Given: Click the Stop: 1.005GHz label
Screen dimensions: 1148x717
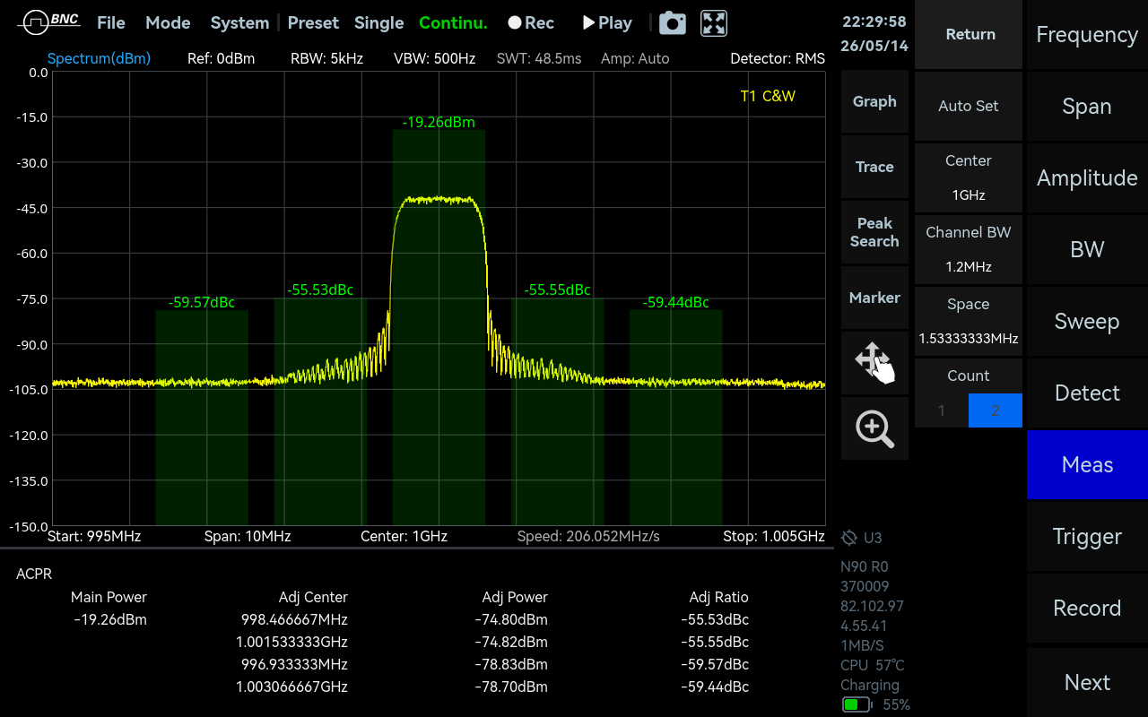Looking at the screenshot, I should click(x=774, y=536).
